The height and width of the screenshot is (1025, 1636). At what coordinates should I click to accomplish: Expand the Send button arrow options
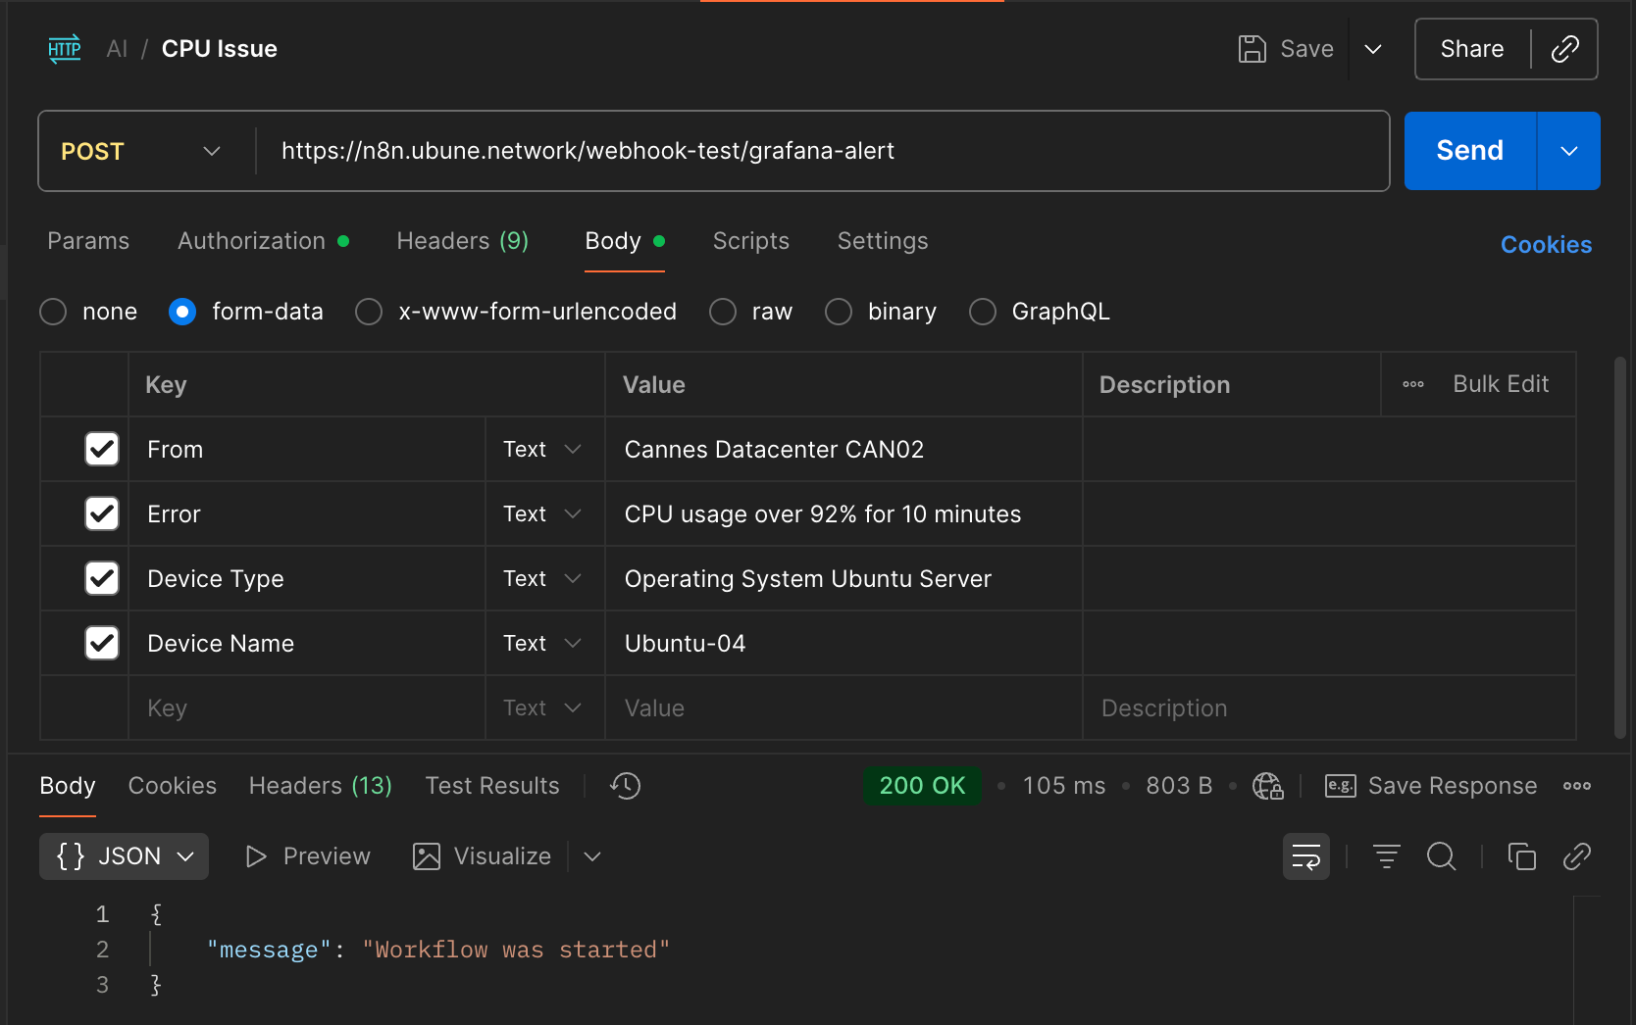point(1568,151)
